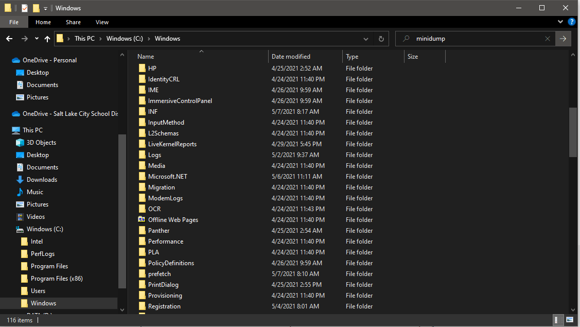Open the File menu
Image resolution: width=580 pixels, height=327 pixels.
pyautogui.click(x=14, y=22)
